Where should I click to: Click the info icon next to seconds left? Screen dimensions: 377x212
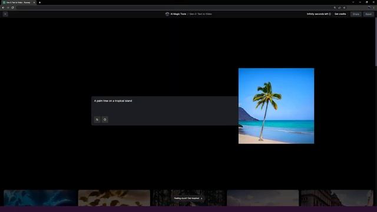click(330, 14)
